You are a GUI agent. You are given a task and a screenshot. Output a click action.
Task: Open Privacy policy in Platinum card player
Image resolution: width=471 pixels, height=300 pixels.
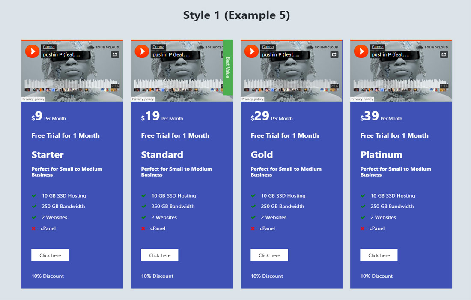362,99
